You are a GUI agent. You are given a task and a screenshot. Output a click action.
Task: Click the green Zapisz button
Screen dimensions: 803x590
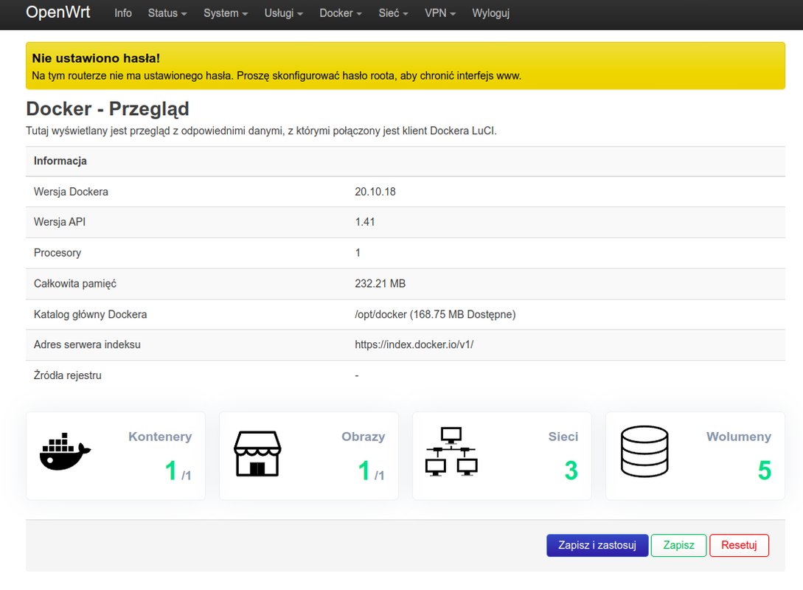[678, 545]
